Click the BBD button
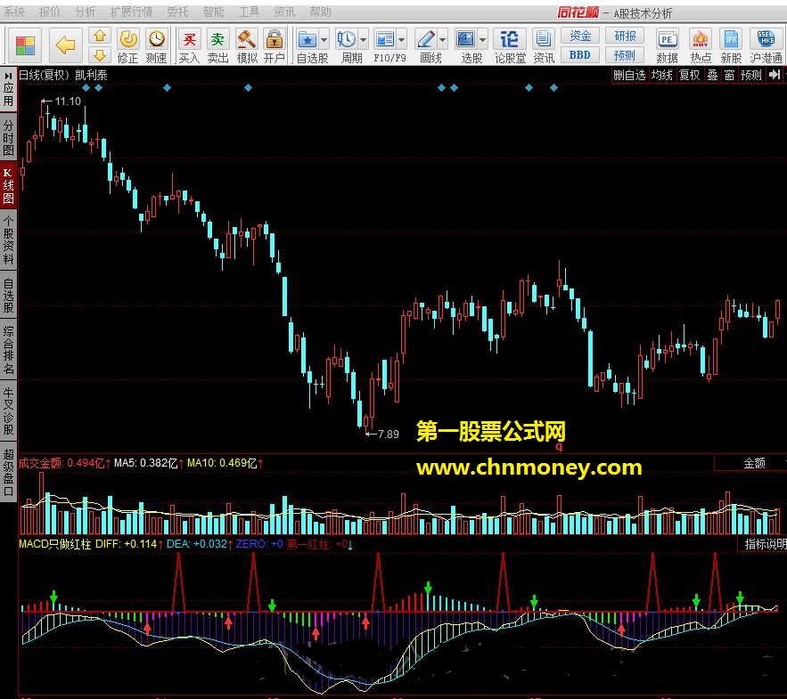Image resolution: width=787 pixels, height=699 pixels. point(579,55)
